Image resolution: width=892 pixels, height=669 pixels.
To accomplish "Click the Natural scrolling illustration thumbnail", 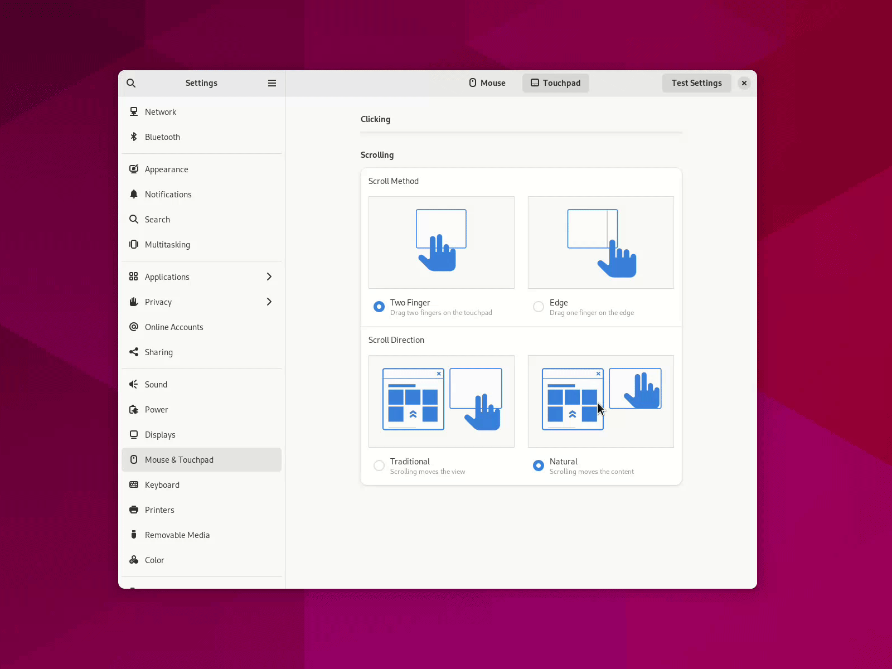I will click(x=600, y=401).
